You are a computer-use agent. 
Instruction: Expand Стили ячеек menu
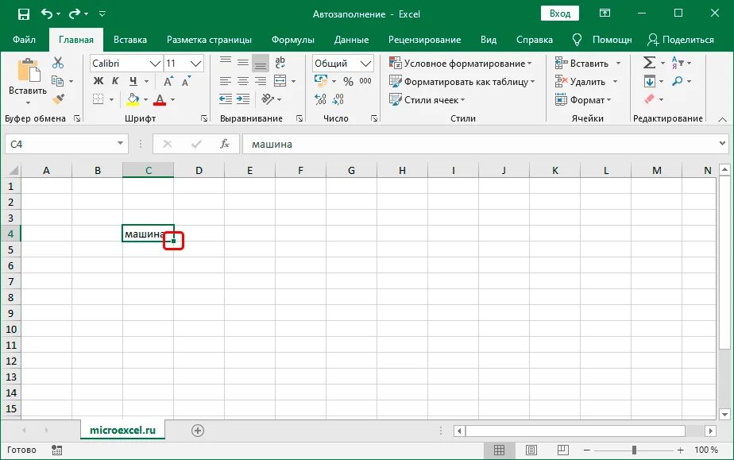tap(427, 99)
